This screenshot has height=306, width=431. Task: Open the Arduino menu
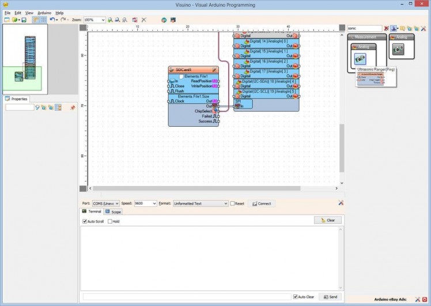[x=44, y=12]
